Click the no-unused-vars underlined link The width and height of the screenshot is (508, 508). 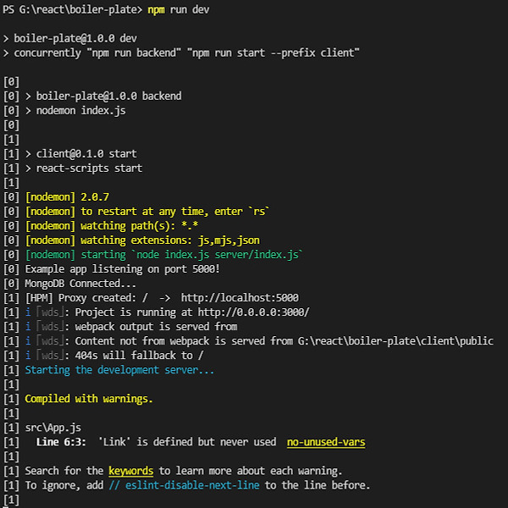point(326,442)
